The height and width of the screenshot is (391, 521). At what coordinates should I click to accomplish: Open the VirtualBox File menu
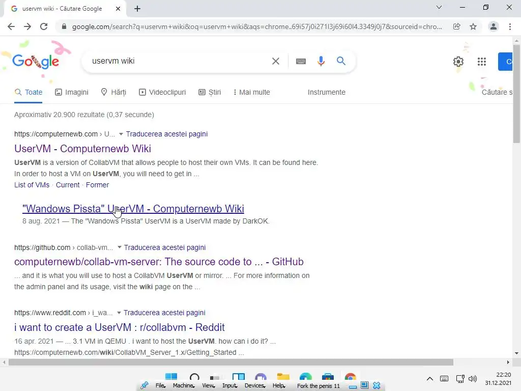click(160, 386)
